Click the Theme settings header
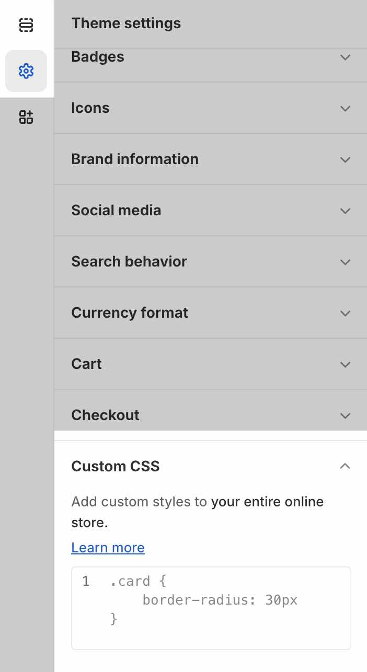The image size is (367, 672). click(x=126, y=24)
